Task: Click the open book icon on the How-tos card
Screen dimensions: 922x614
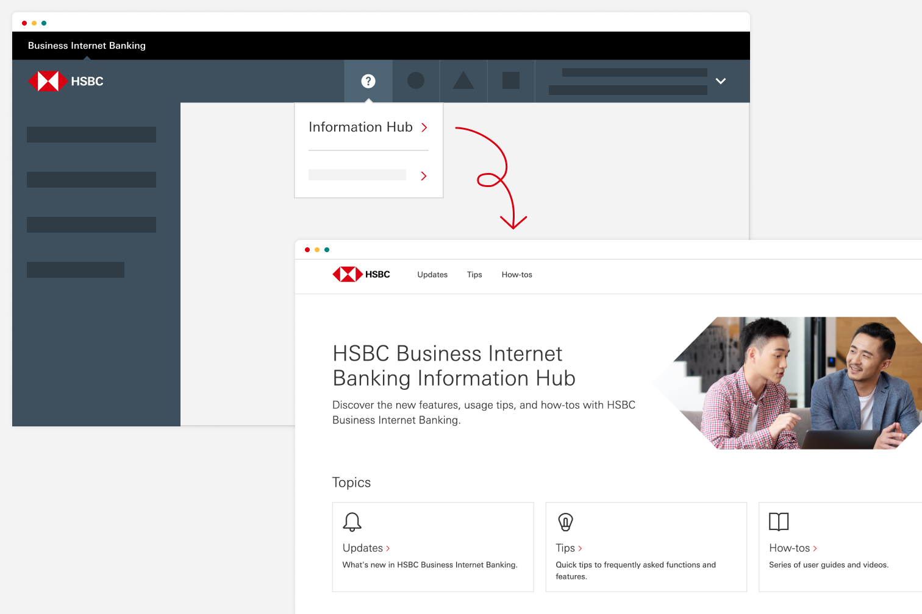Action: click(777, 523)
